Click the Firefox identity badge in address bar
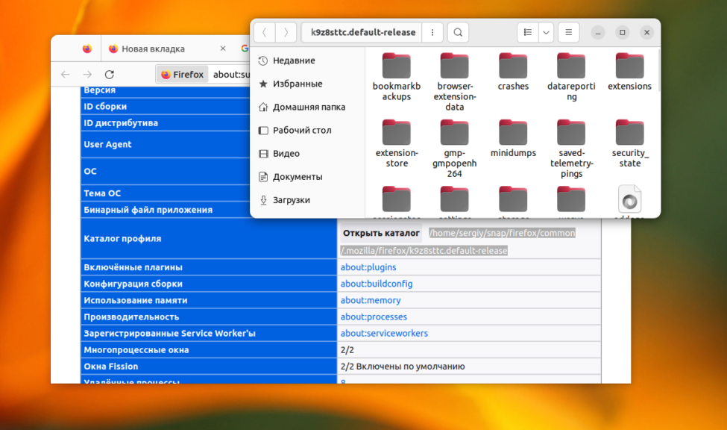Image resolution: width=727 pixels, height=430 pixels. click(x=182, y=75)
